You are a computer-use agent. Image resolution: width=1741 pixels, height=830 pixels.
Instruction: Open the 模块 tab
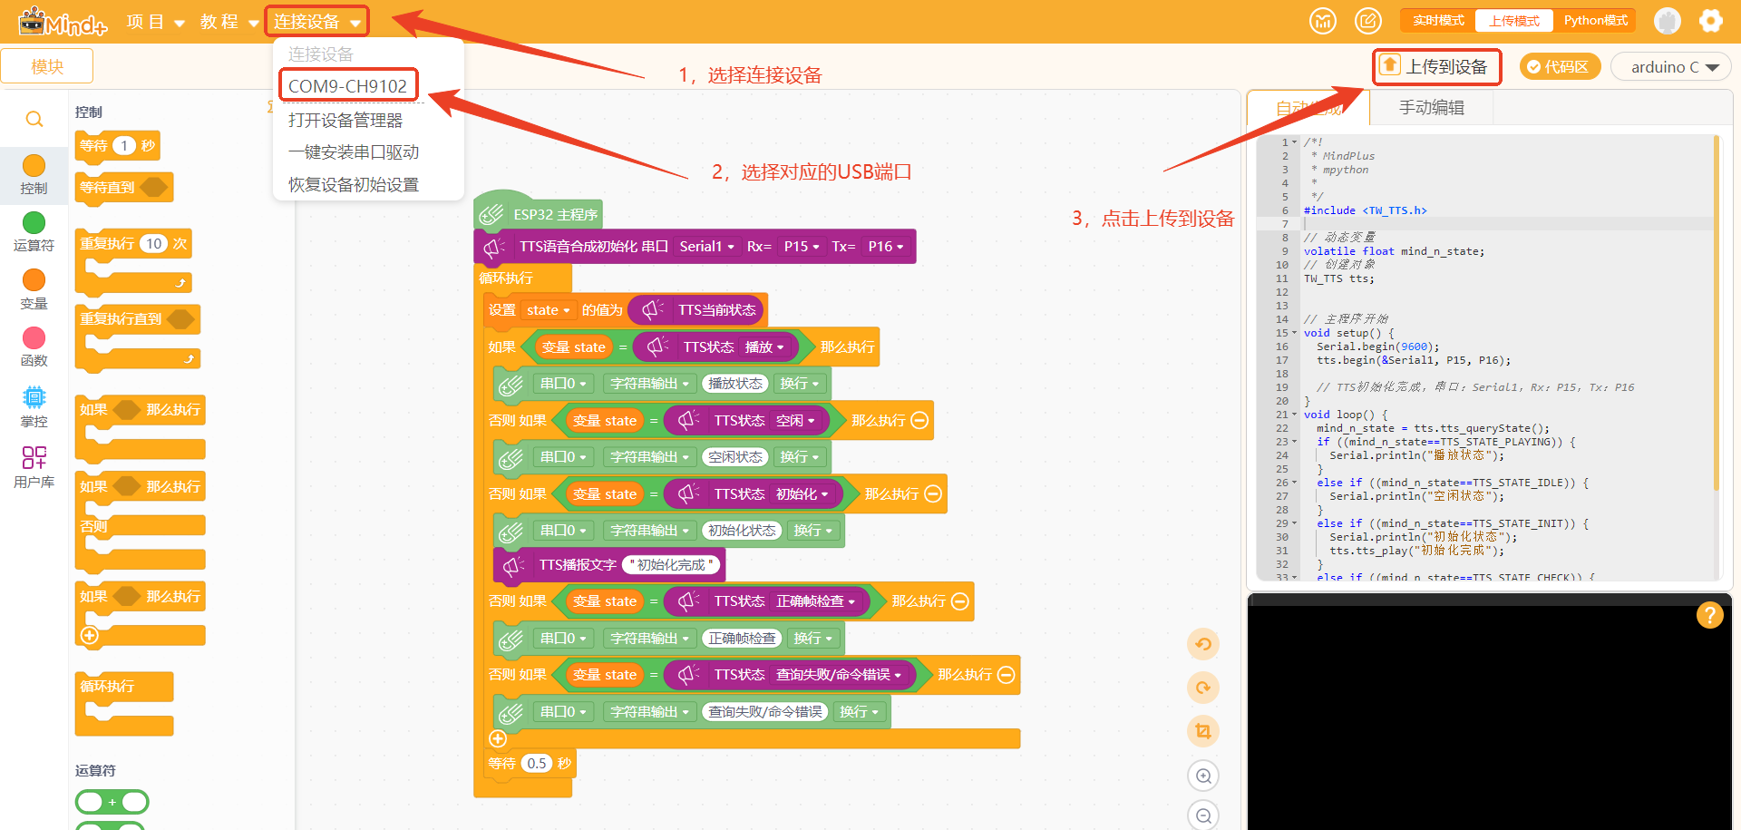47,66
